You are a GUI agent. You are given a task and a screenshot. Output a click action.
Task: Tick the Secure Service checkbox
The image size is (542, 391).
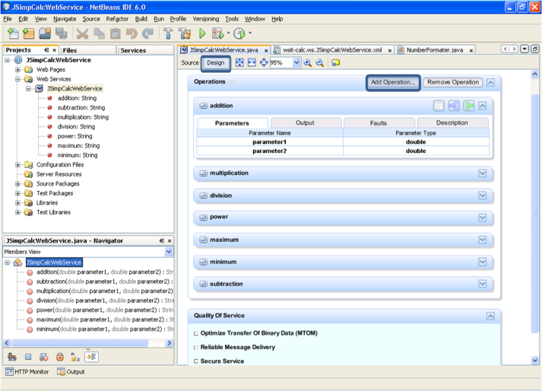196,361
